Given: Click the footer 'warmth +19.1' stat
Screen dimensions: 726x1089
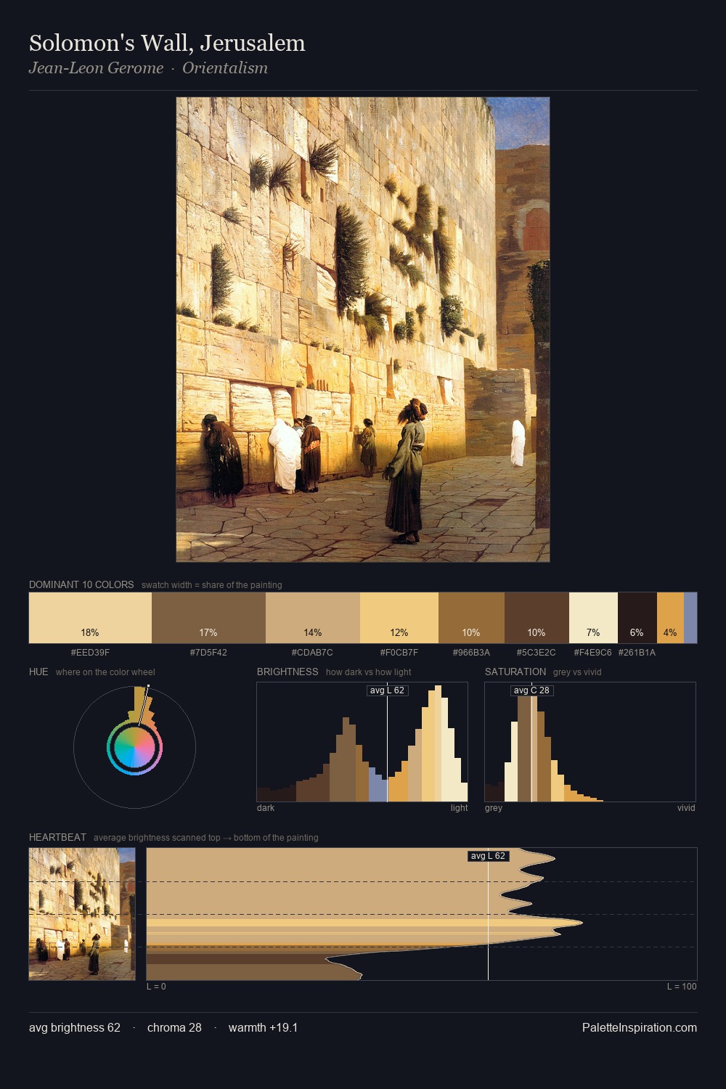Looking at the screenshot, I should coord(263,1027).
